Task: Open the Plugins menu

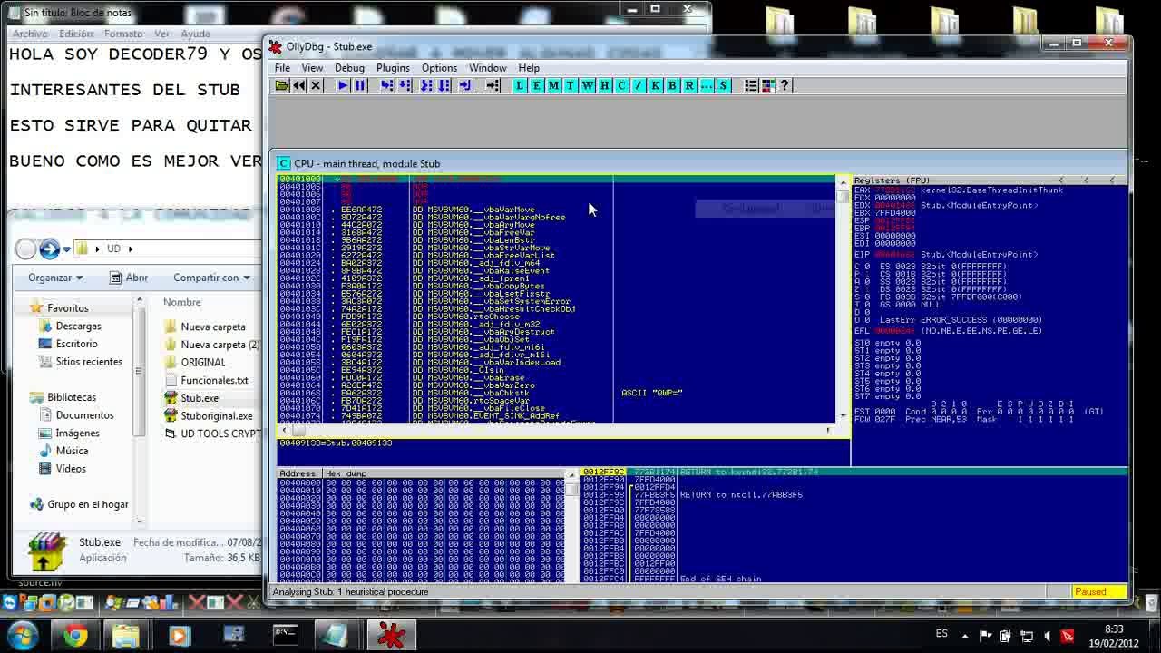Action: 393,68
